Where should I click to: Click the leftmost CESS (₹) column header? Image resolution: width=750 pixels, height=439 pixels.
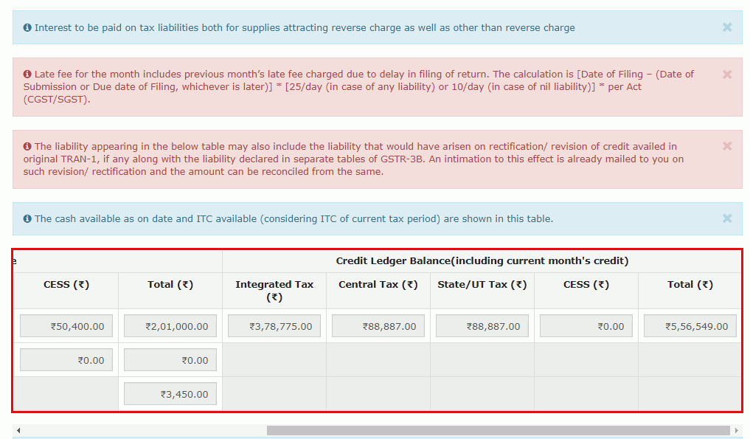66,284
